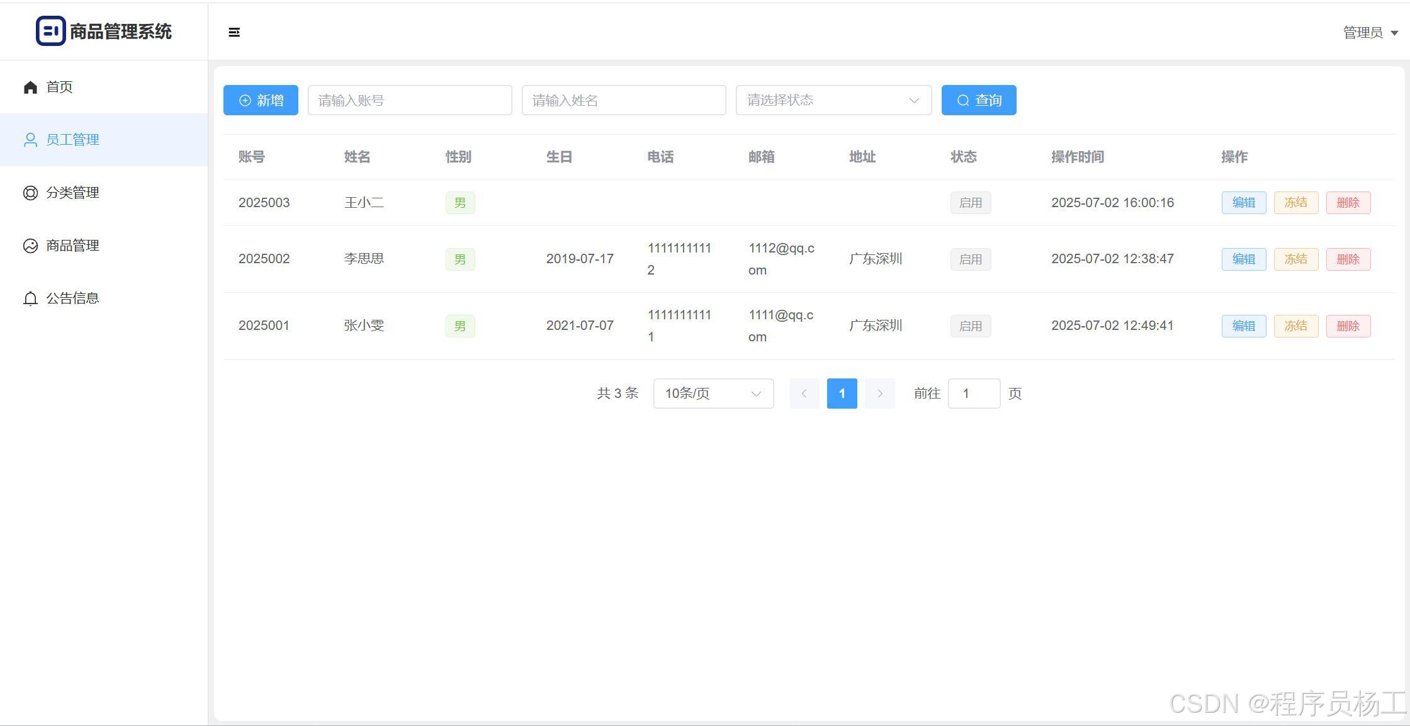The height and width of the screenshot is (726, 1410).
Task: Freeze employee 王小二 with 冻结
Action: pyautogui.click(x=1295, y=203)
